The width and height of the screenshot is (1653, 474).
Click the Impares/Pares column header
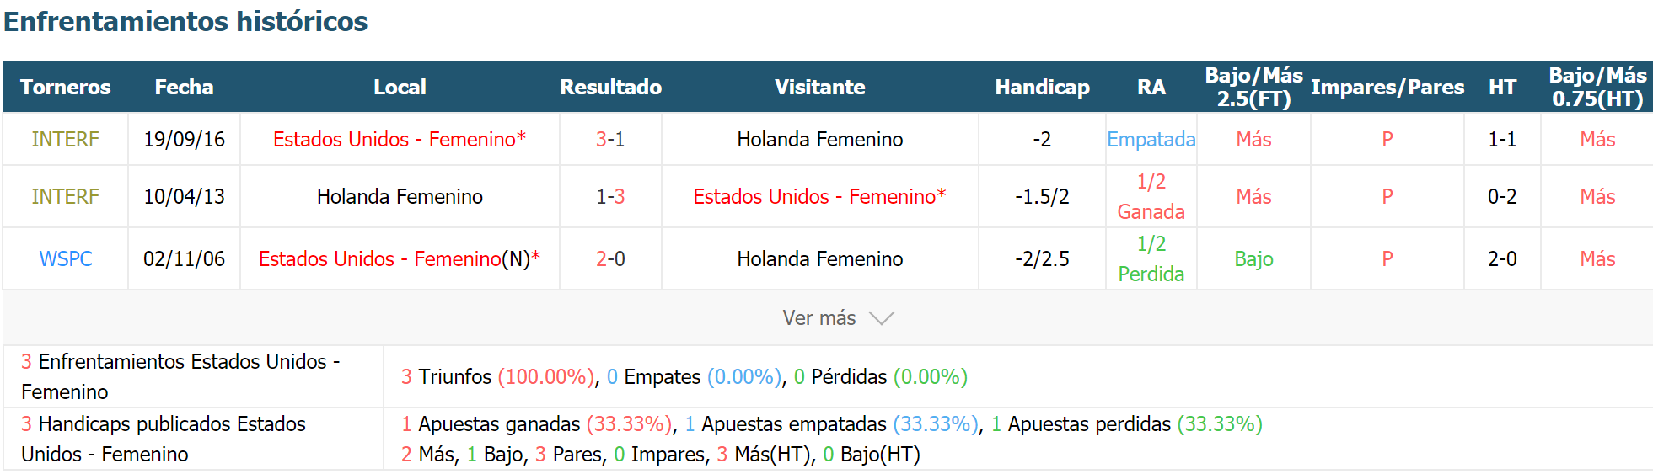click(x=1387, y=87)
